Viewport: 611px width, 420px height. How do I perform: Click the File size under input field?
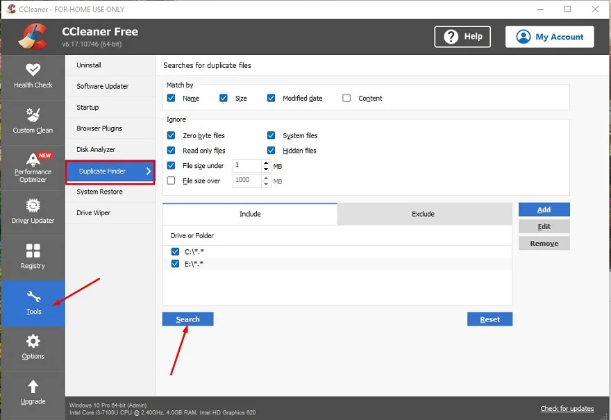click(246, 166)
